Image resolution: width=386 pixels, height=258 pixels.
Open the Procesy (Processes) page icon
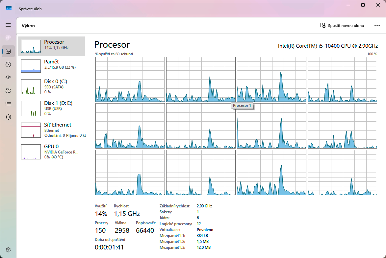pos(8,38)
